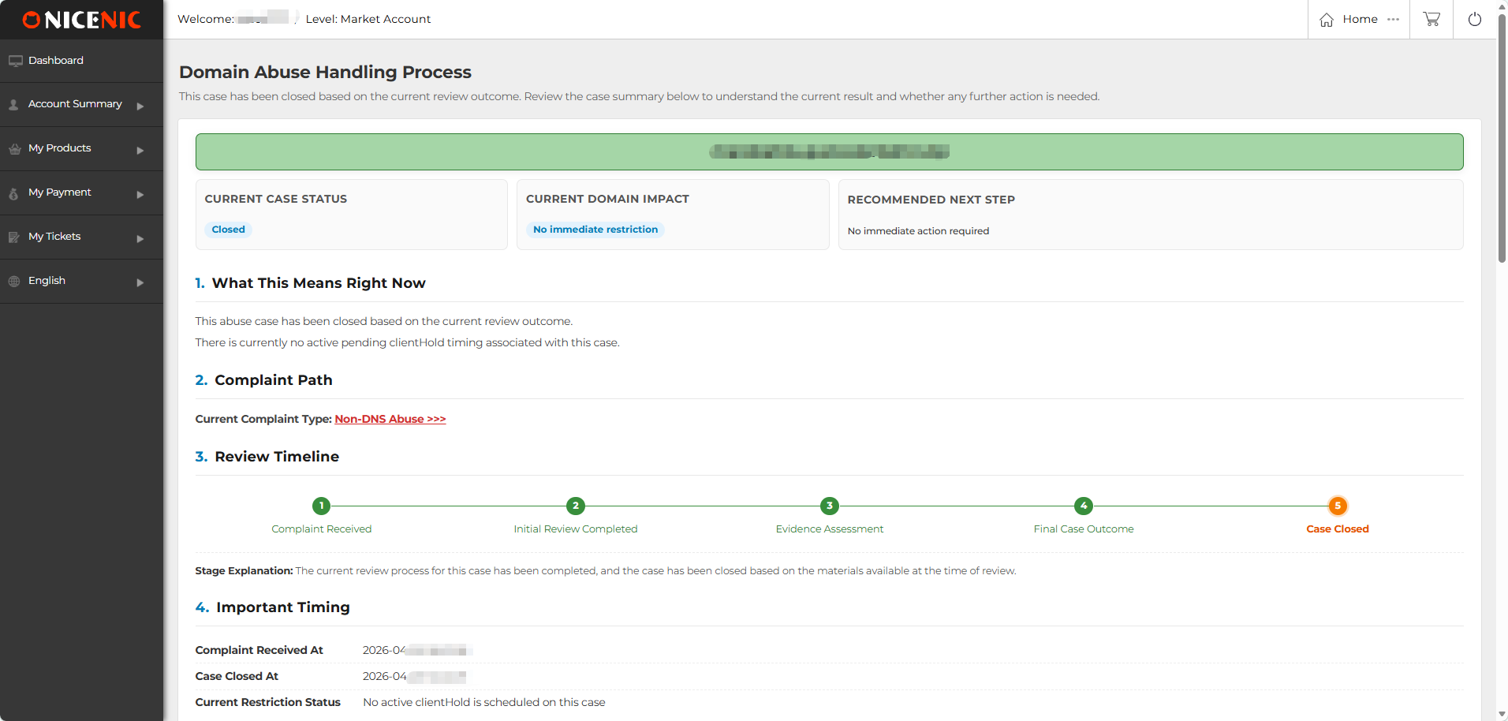The height and width of the screenshot is (721, 1508).
Task: Click the Account Summary user icon
Action: [14, 105]
